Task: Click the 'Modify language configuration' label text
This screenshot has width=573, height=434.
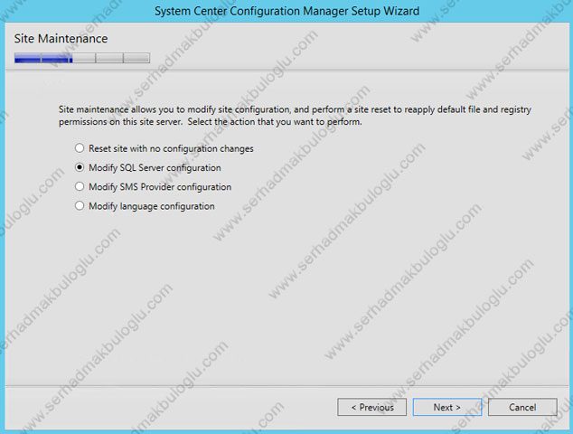Action: [x=151, y=206]
